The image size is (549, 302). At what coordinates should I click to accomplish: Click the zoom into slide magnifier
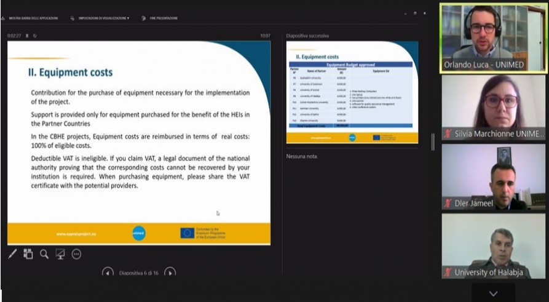pos(44,254)
